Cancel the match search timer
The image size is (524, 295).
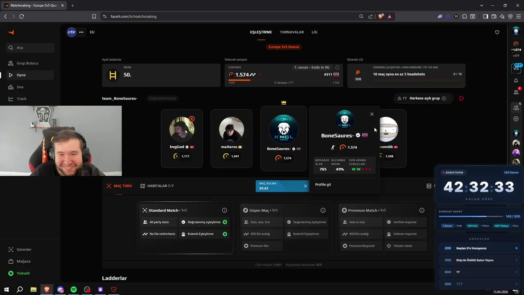[x=305, y=186]
